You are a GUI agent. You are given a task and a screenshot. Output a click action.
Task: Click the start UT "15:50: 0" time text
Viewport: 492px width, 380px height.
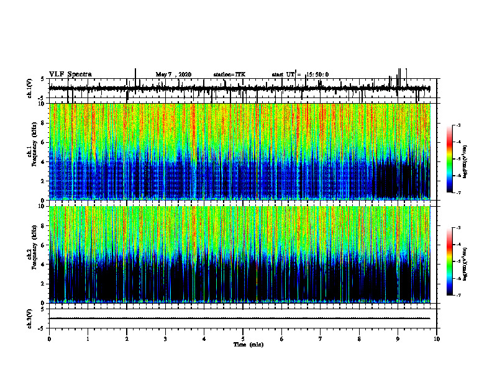click(x=317, y=75)
